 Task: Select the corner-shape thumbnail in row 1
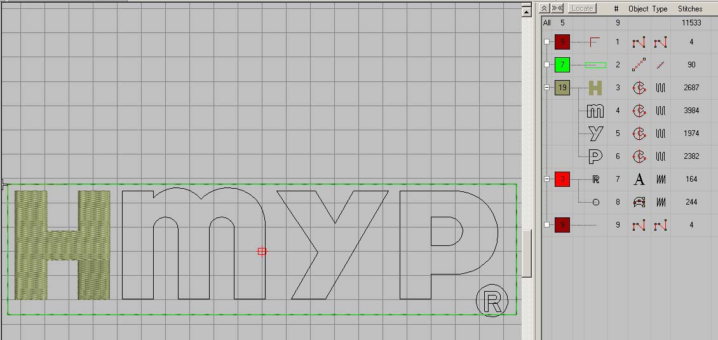tap(594, 42)
